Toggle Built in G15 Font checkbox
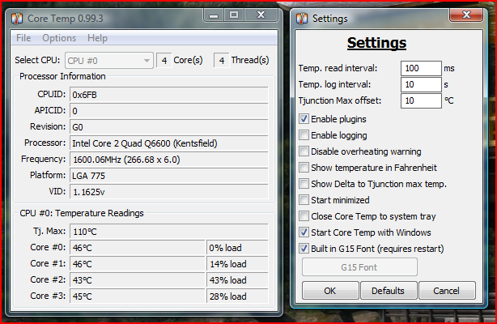The image size is (497, 324). point(304,249)
